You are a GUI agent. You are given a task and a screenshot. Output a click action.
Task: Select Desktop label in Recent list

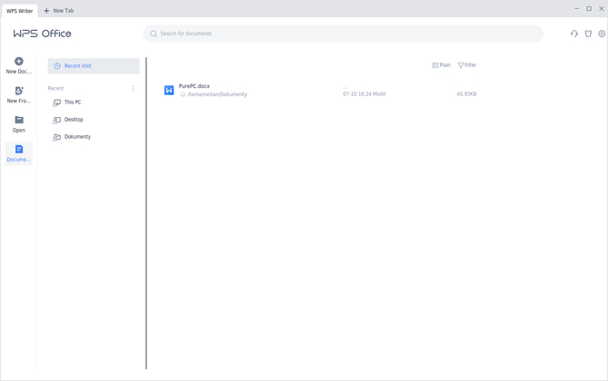(74, 120)
